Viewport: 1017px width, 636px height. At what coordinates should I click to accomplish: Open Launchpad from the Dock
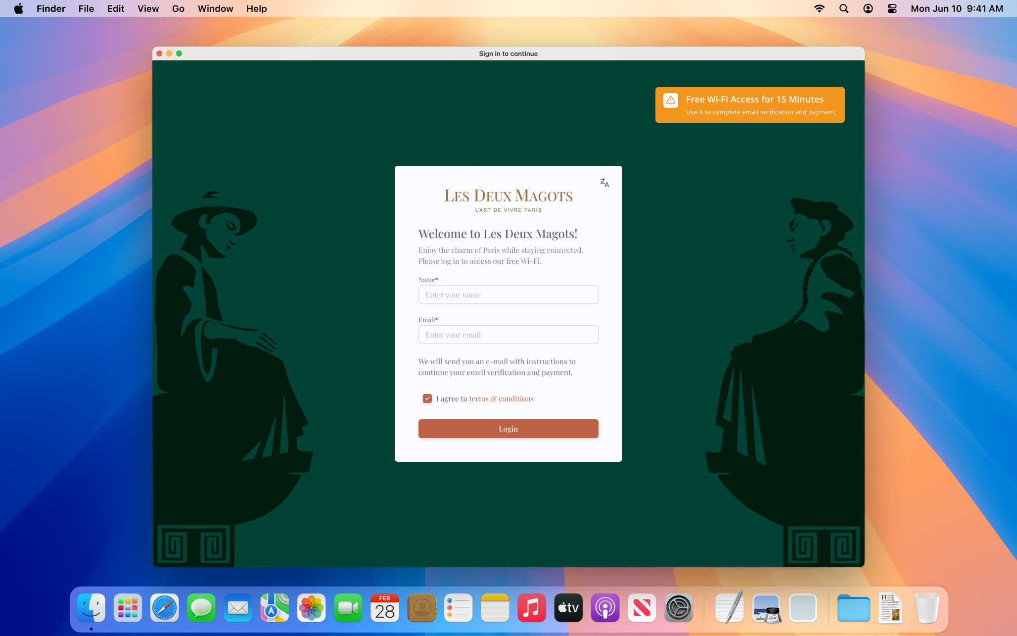[x=128, y=608]
